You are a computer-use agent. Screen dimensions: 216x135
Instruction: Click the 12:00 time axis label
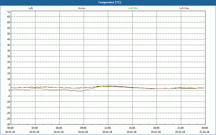tap(107, 128)
